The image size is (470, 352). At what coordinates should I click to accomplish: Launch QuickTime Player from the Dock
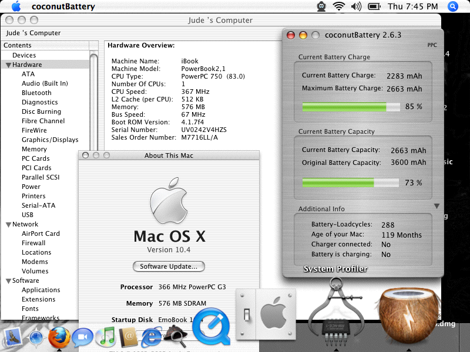point(211,327)
